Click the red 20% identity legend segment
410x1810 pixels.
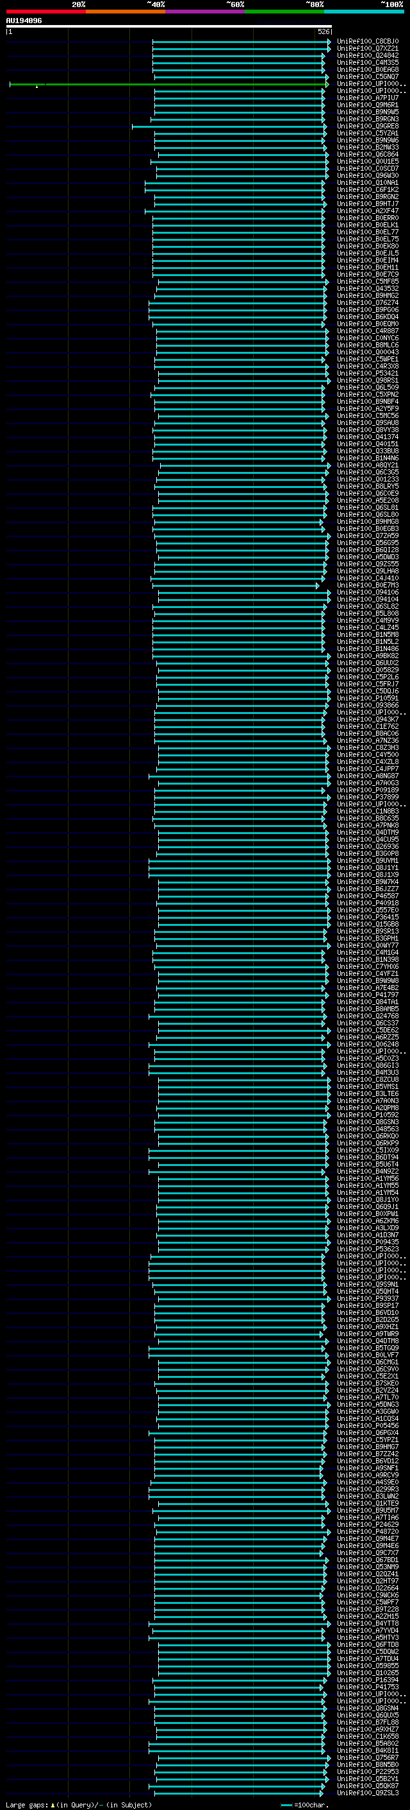click(45, 12)
